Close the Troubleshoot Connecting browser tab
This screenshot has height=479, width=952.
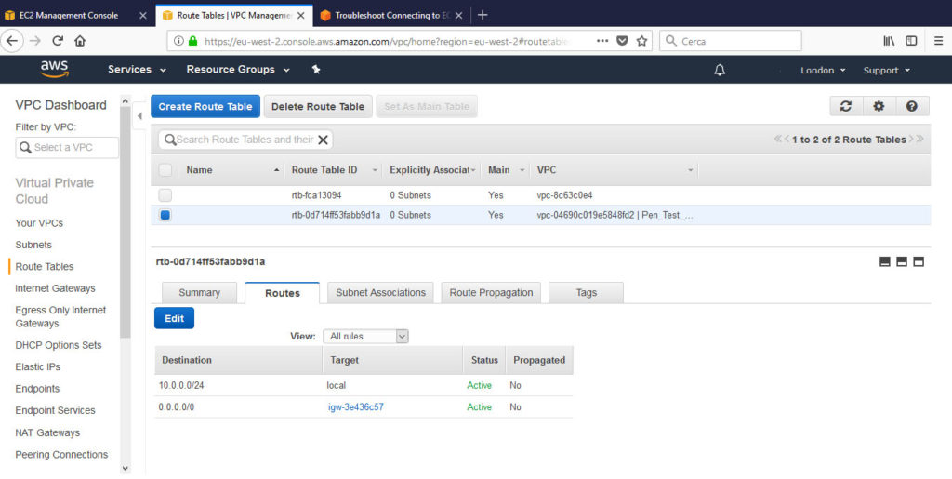(x=458, y=15)
